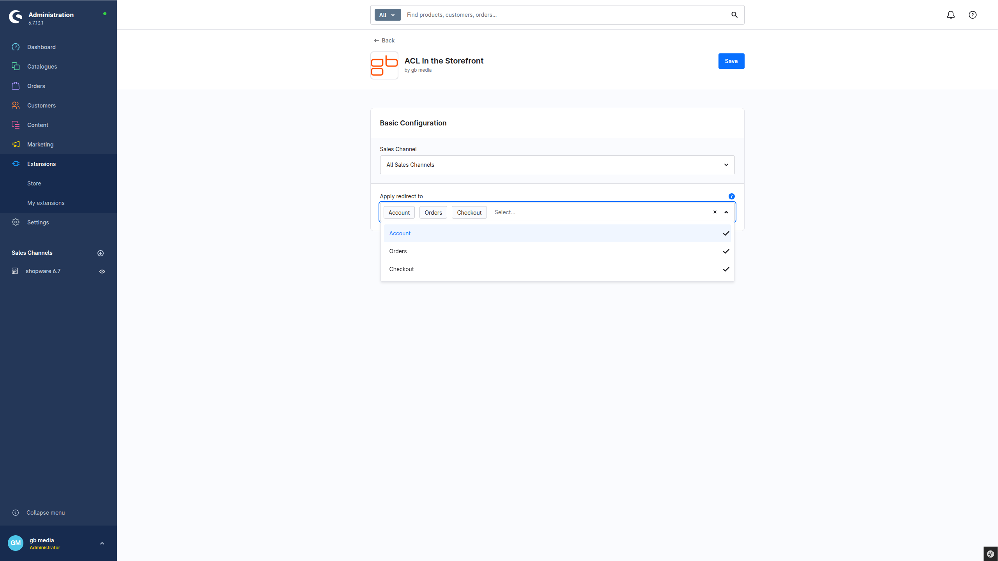The width and height of the screenshot is (998, 561).
Task: Add a new sales channel with plus icon
Action: pos(101,253)
